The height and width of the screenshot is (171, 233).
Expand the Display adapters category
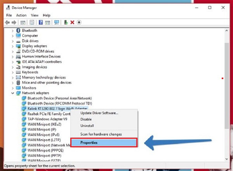pos(13,46)
